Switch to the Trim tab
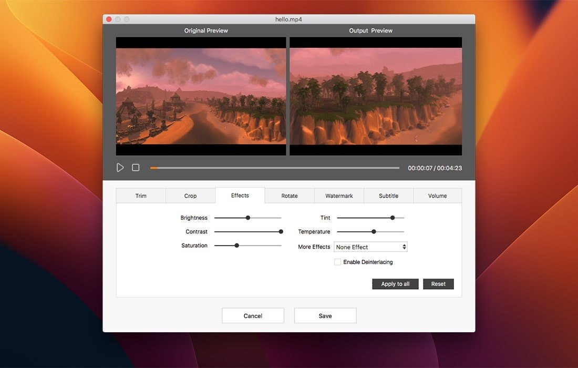The image size is (578, 368). pos(141,196)
